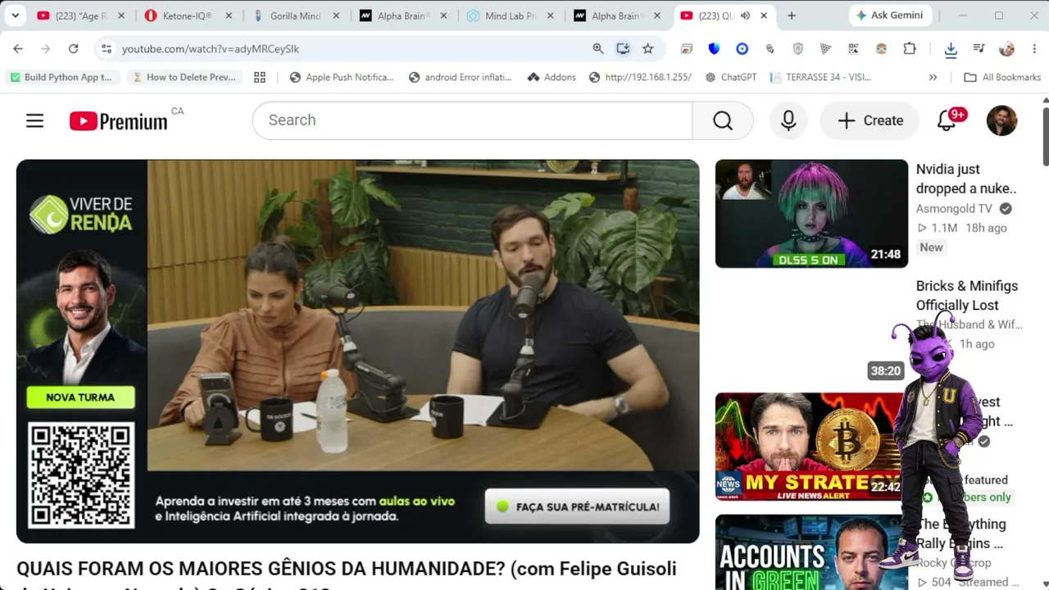
Task: Open the Nvidia DLSS 5 video thumbnail
Action: 811,214
